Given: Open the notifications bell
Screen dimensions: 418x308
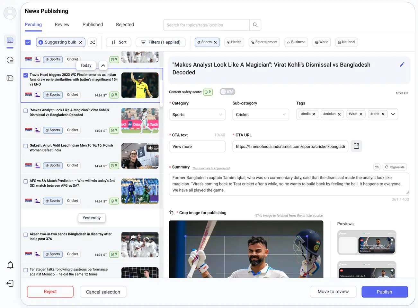Looking at the screenshot, I should point(10,265).
